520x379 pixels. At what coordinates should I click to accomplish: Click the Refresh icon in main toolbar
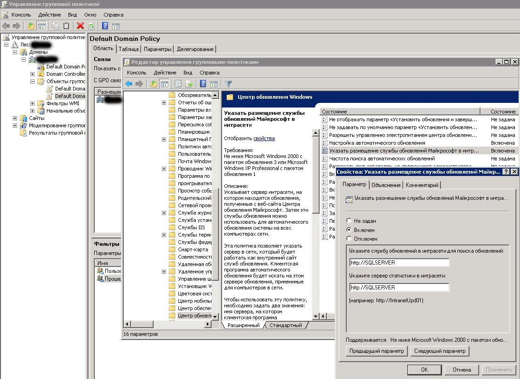coord(91,26)
